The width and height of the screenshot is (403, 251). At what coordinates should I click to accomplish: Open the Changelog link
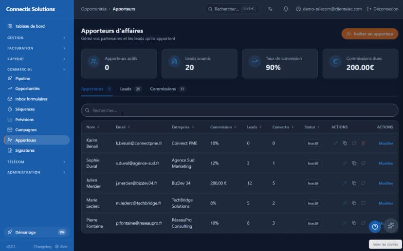coord(42,247)
